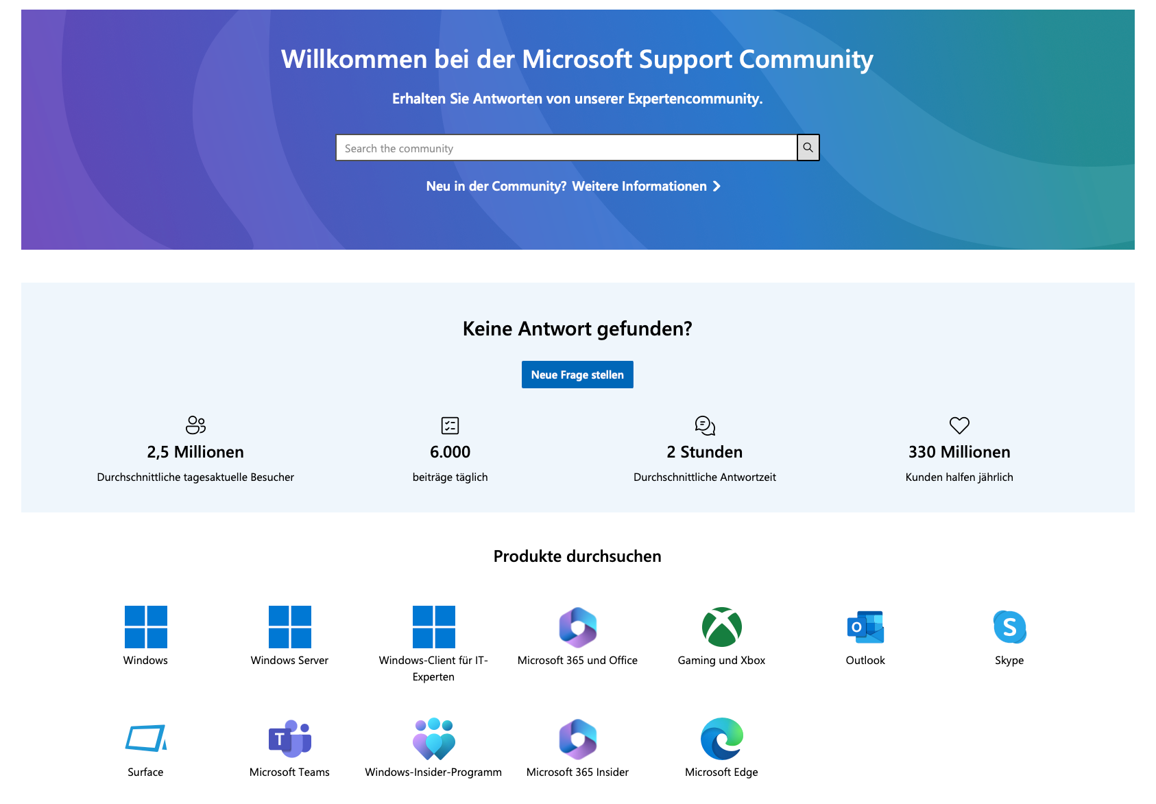Open the Windows-Insider-Programm icon
Viewport: 1156px width, 804px height.
[433, 738]
